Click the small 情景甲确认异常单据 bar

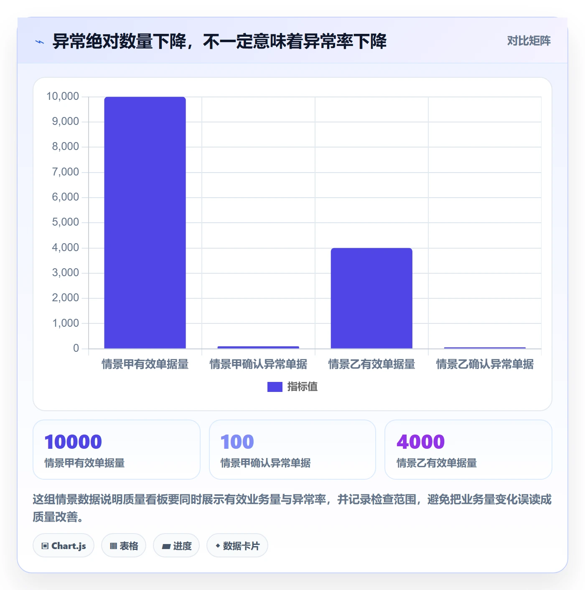coord(258,347)
